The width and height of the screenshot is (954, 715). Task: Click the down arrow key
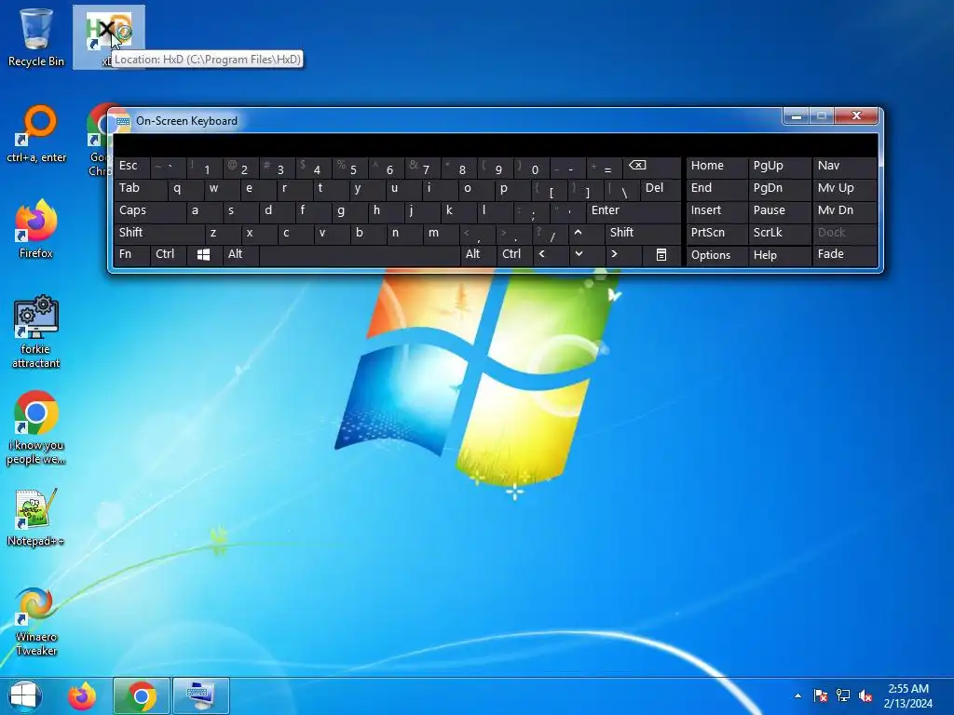click(587, 255)
